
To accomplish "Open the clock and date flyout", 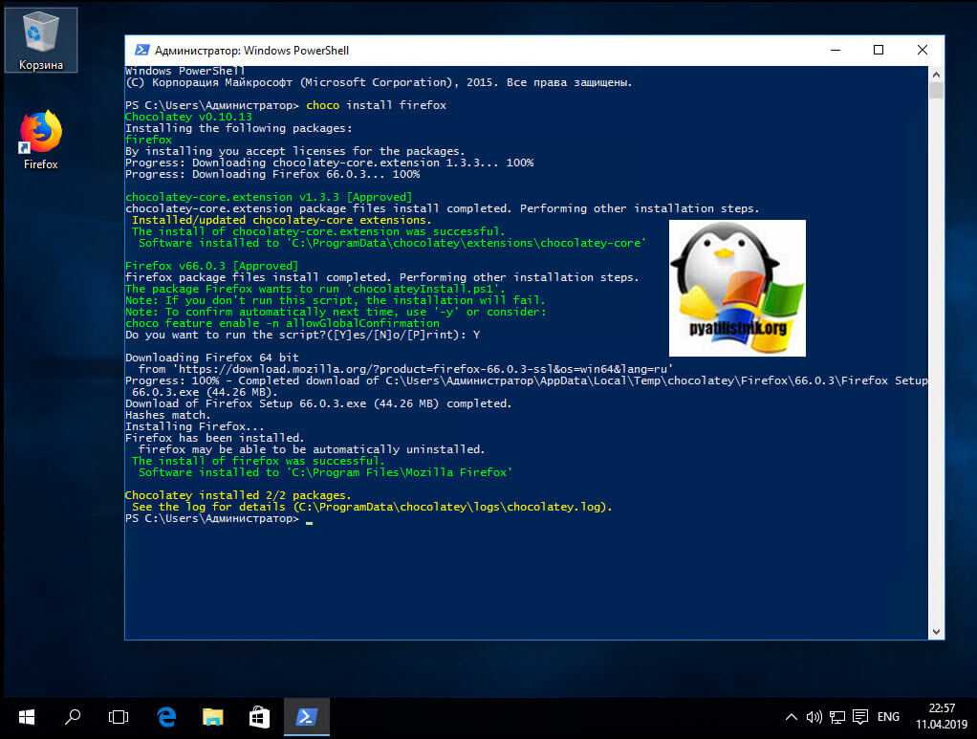I will [x=941, y=717].
